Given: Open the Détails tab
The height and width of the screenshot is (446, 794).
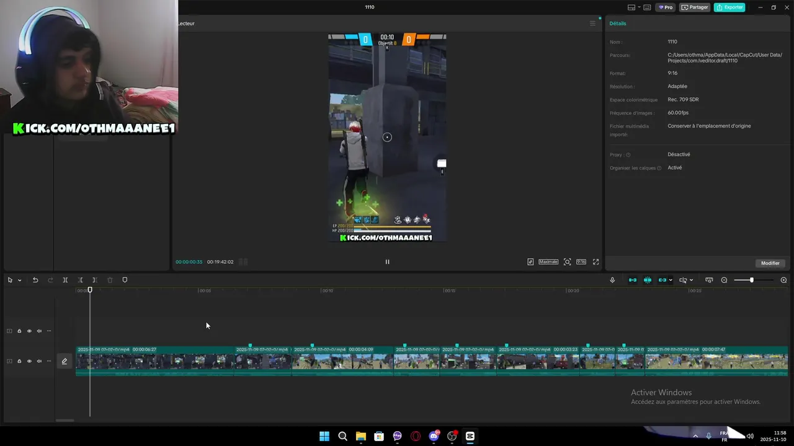Looking at the screenshot, I should pos(618,24).
